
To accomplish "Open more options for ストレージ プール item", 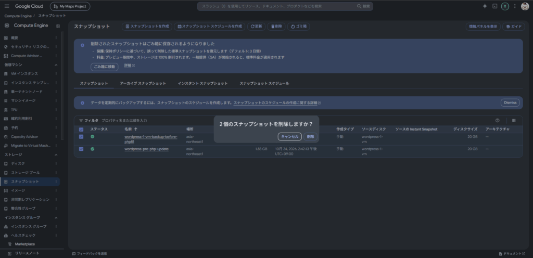I will tap(56, 173).
